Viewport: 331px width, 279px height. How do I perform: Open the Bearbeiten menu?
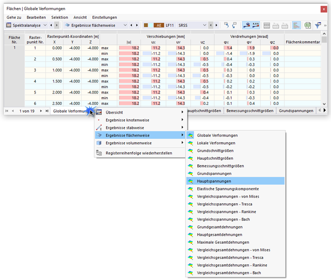pos(36,17)
